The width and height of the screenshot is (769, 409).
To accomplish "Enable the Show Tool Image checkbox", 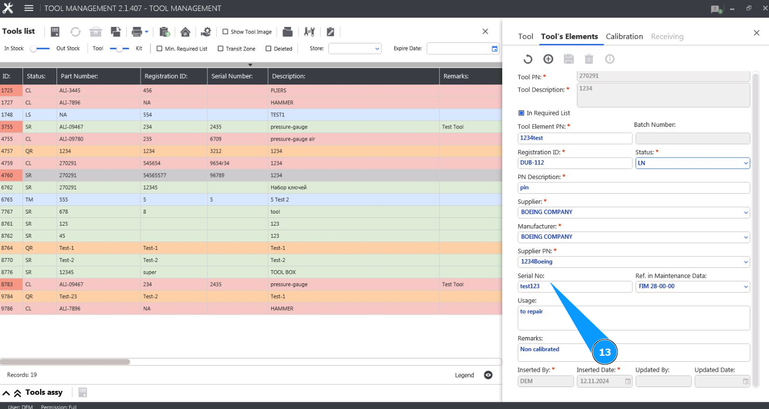I will (x=226, y=32).
